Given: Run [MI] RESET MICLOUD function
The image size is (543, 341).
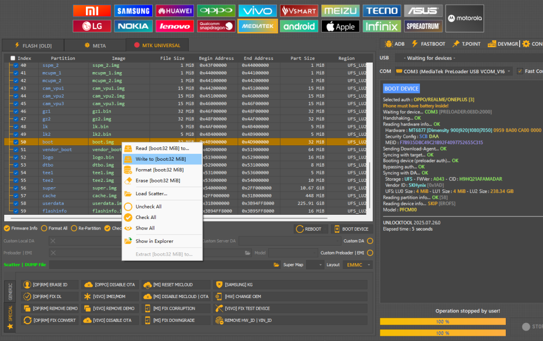Looking at the screenshot, I should click(x=176, y=285).
